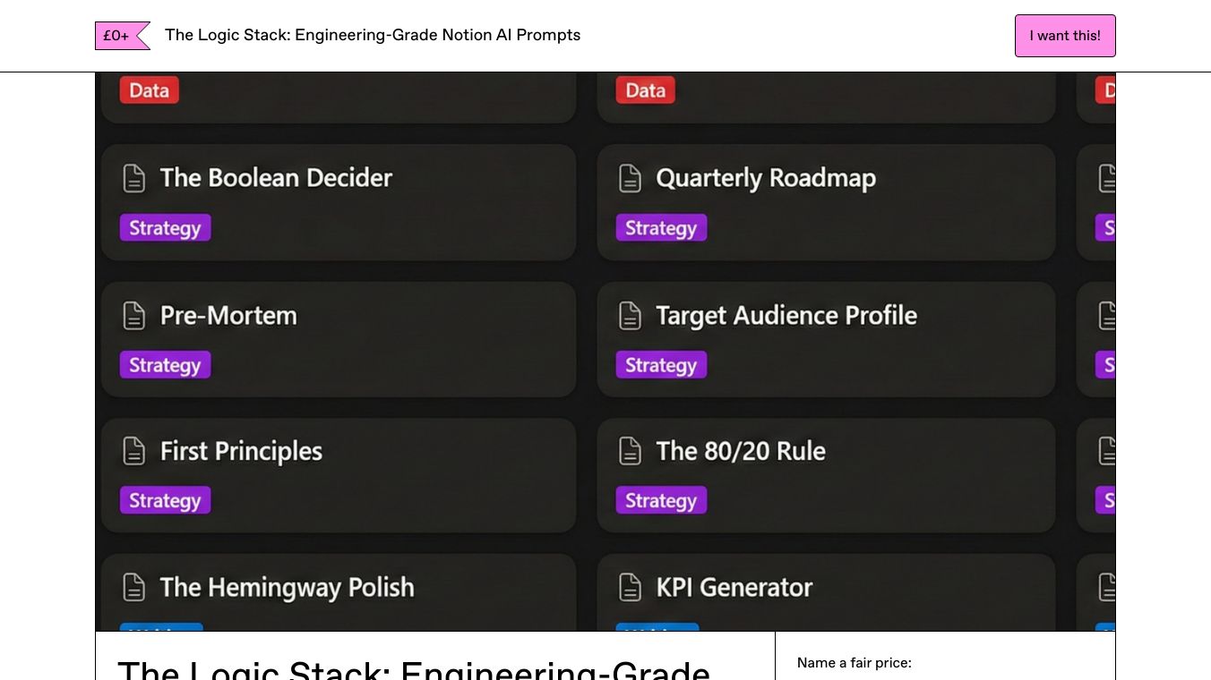Click the red Data tag in the left card

click(x=149, y=90)
